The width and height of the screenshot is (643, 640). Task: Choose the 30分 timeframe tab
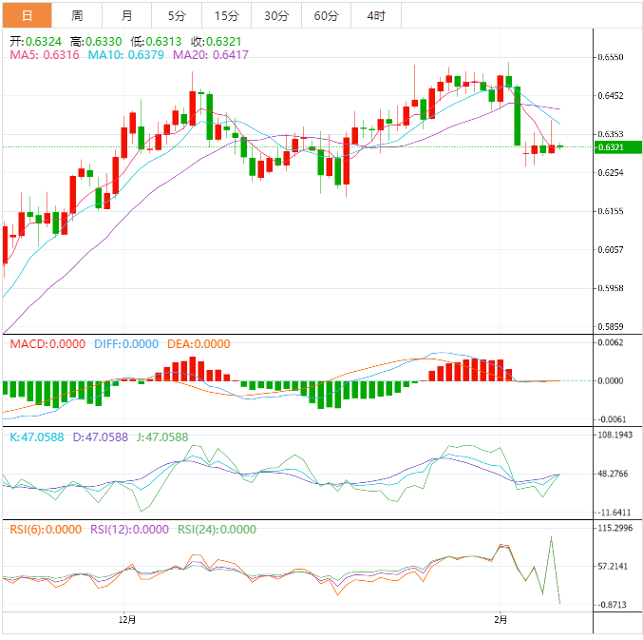(276, 16)
